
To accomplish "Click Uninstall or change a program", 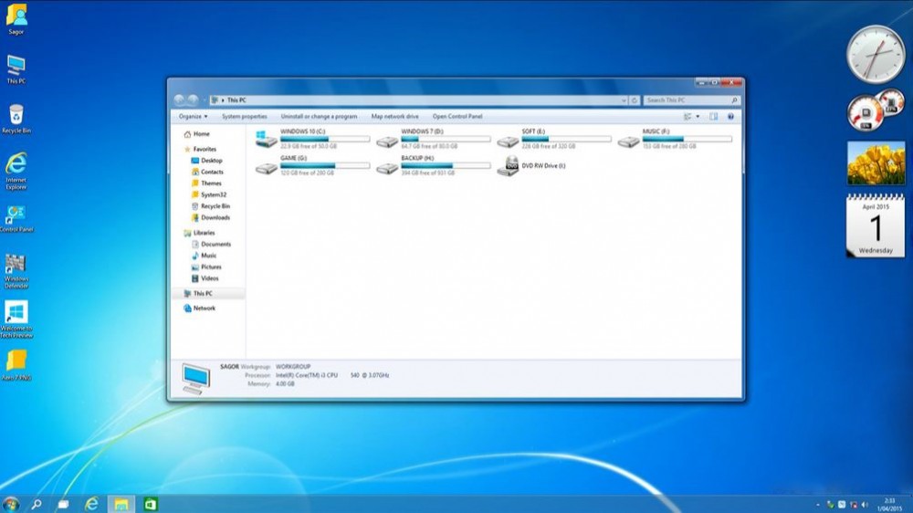I will coord(319,117).
